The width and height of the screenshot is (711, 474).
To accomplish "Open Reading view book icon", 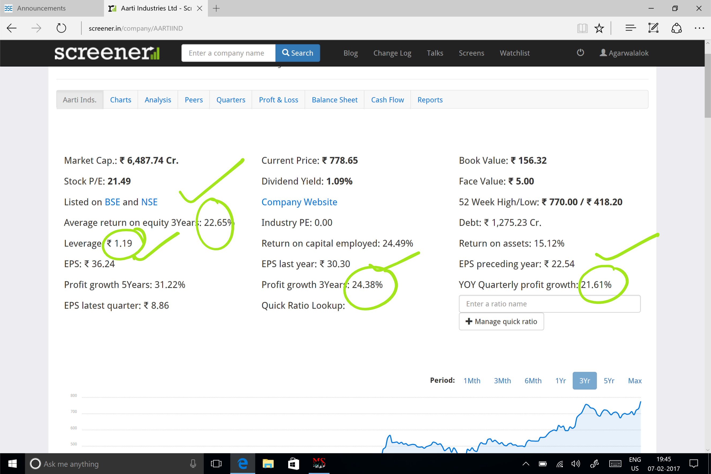I will click(582, 28).
